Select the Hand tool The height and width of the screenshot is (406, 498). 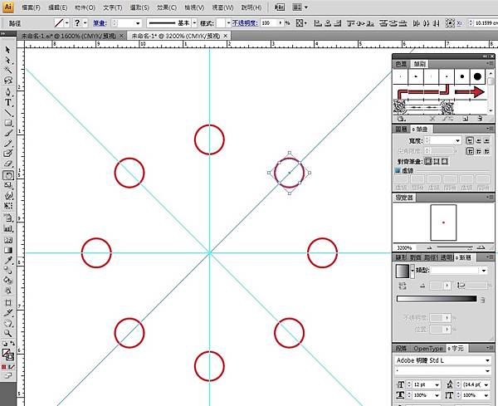pos(8,324)
